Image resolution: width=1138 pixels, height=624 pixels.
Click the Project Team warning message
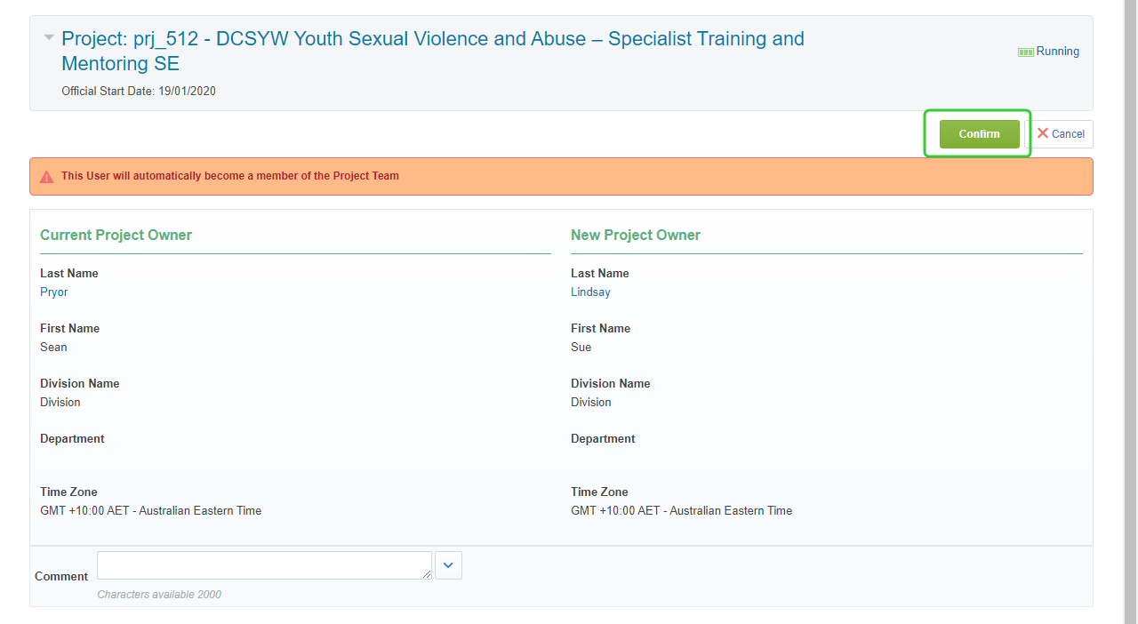pyautogui.click(x=229, y=176)
